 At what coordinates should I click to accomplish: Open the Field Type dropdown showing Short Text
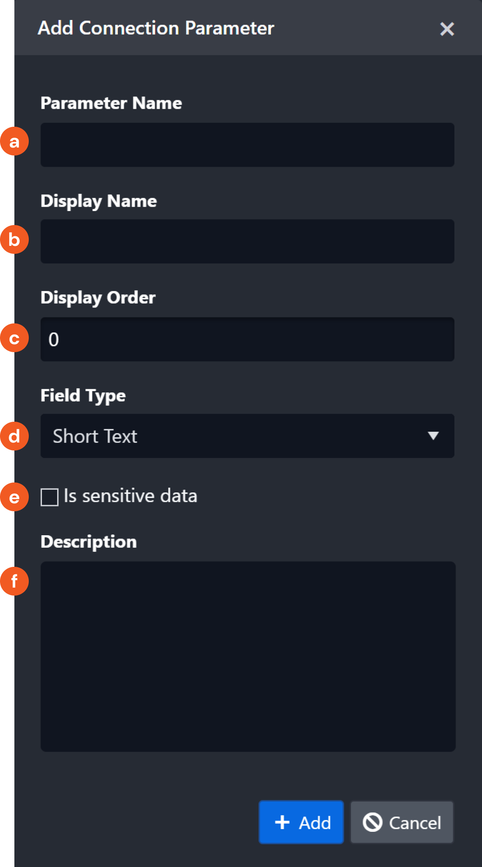click(x=240, y=436)
